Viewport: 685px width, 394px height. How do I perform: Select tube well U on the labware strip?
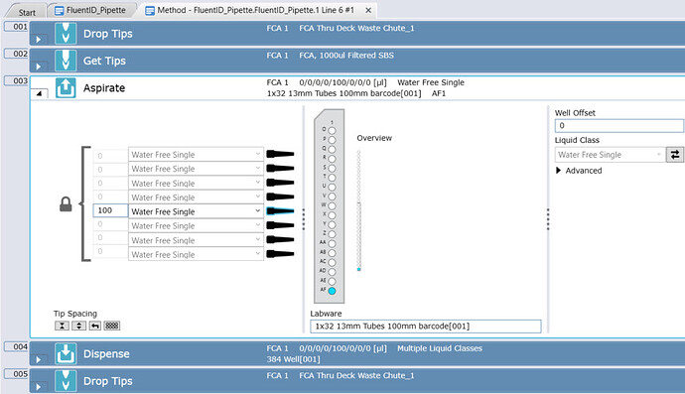pyautogui.click(x=332, y=187)
